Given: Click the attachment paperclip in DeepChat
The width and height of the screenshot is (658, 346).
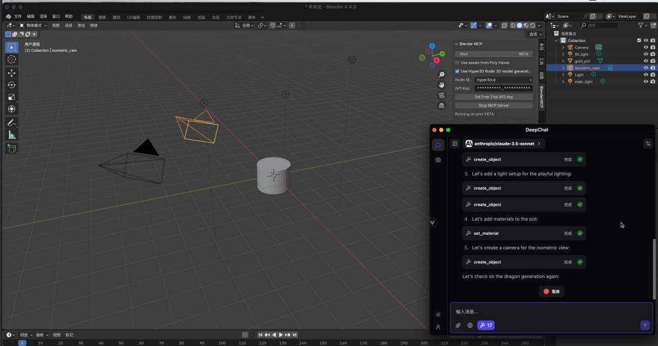Looking at the screenshot, I should coord(458,325).
